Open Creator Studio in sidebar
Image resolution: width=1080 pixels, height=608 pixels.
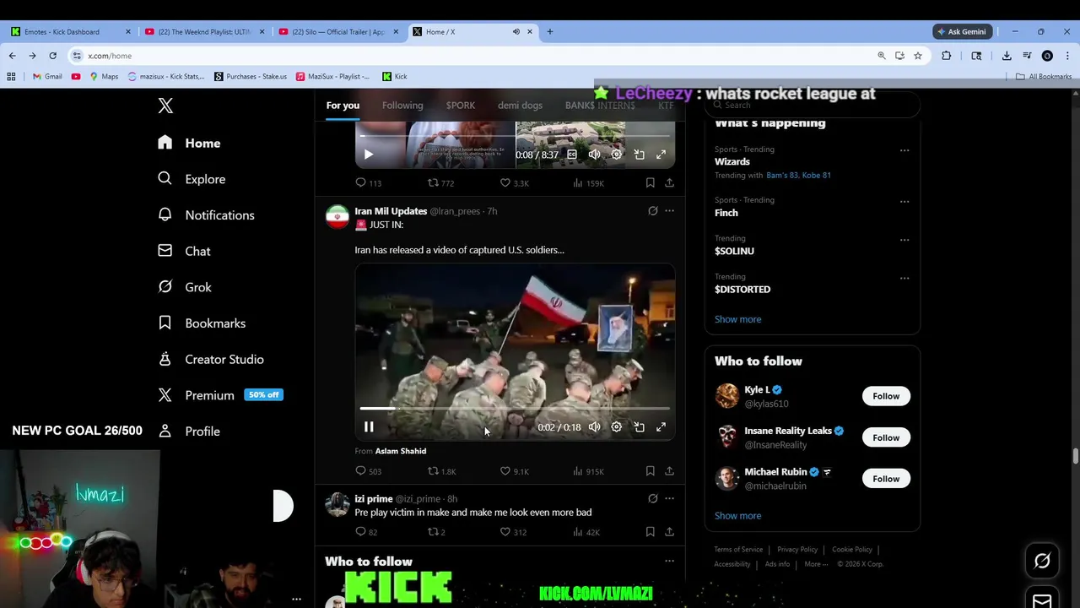click(x=210, y=359)
